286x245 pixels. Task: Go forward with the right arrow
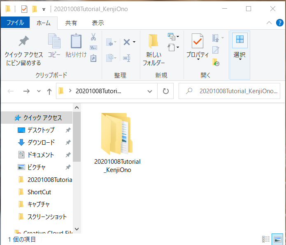(26, 91)
